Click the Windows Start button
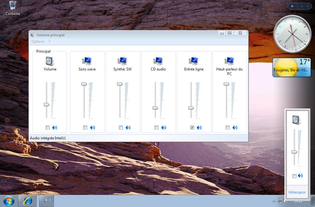 (x=9, y=201)
